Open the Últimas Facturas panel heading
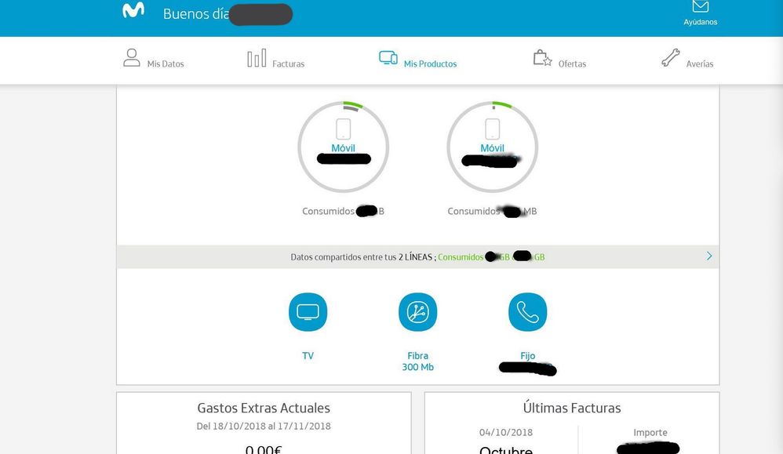This screenshot has width=783, height=454. (571, 408)
